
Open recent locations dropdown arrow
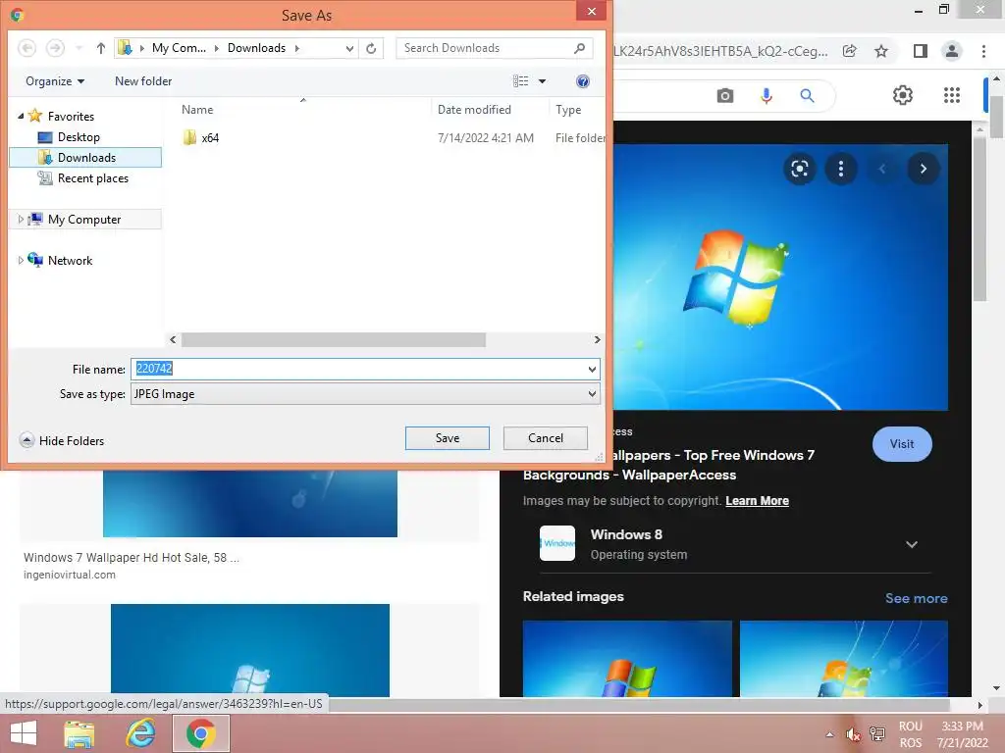click(x=79, y=48)
